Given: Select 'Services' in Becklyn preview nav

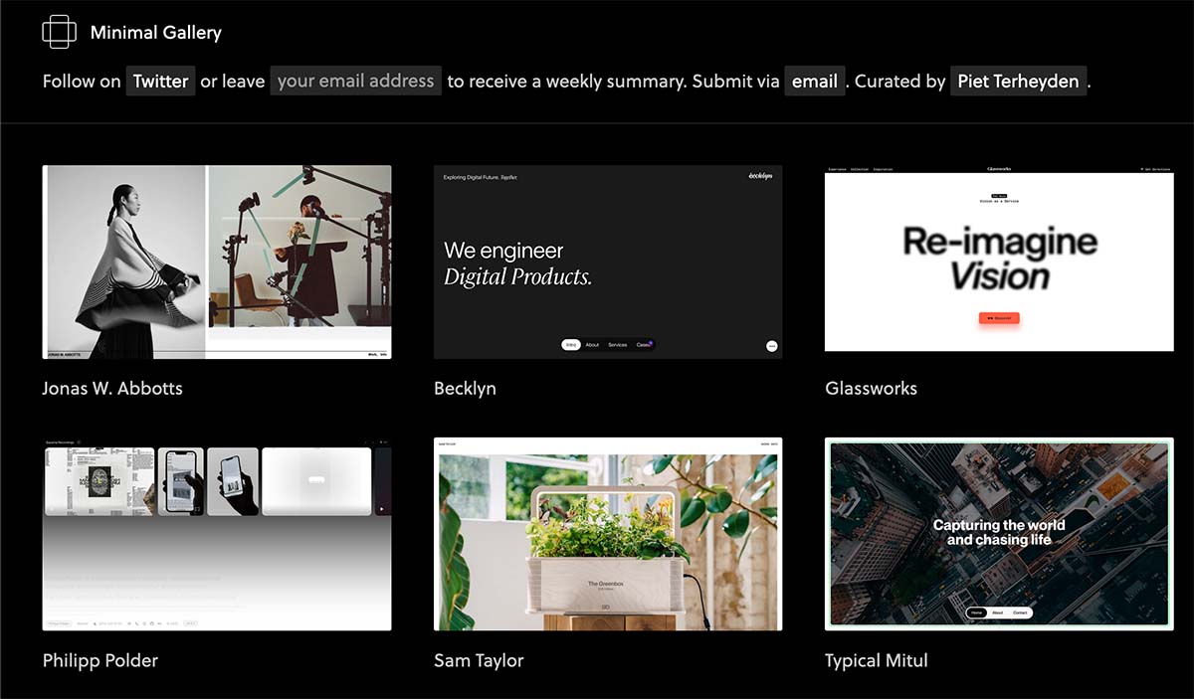Looking at the screenshot, I should click(618, 345).
